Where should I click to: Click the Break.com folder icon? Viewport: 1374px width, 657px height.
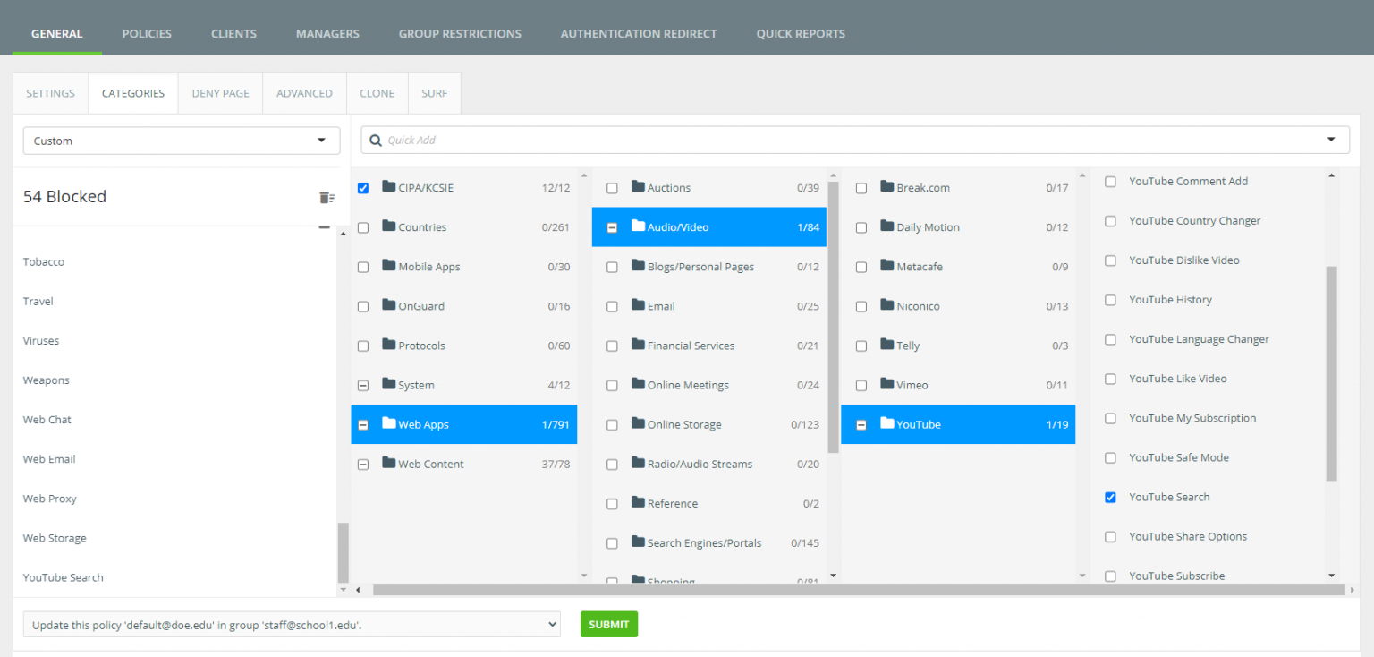(886, 187)
